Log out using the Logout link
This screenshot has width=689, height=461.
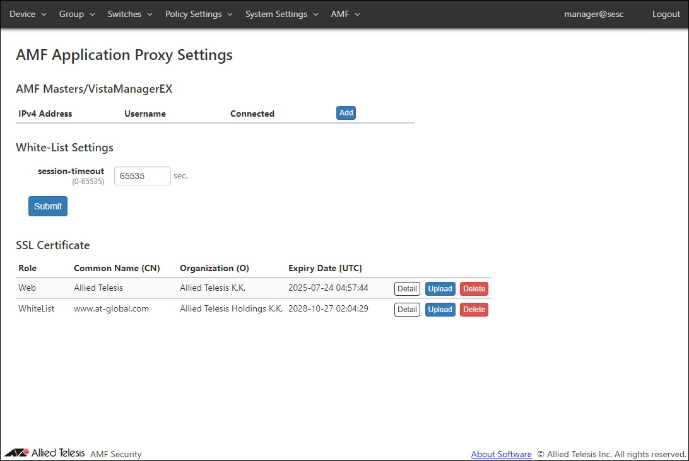666,14
